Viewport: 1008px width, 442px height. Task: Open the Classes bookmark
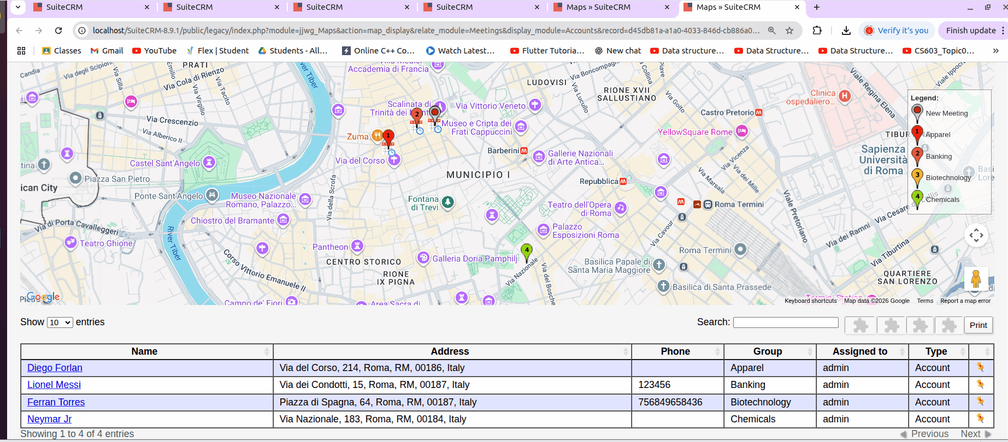[62, 51]
